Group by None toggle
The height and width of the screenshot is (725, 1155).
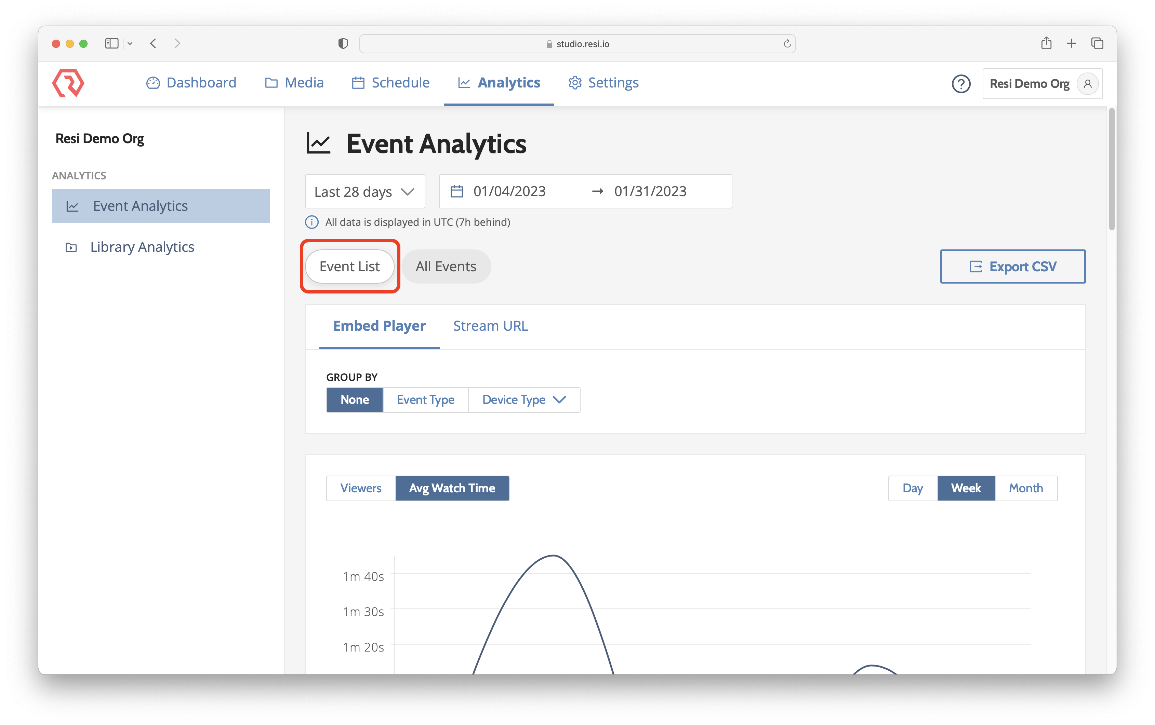click(355, 400)
